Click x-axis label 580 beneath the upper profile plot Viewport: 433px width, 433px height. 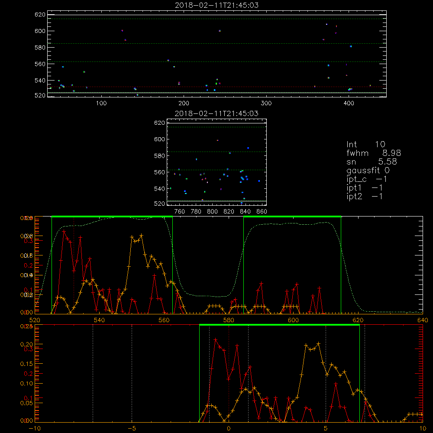point(229,320)
